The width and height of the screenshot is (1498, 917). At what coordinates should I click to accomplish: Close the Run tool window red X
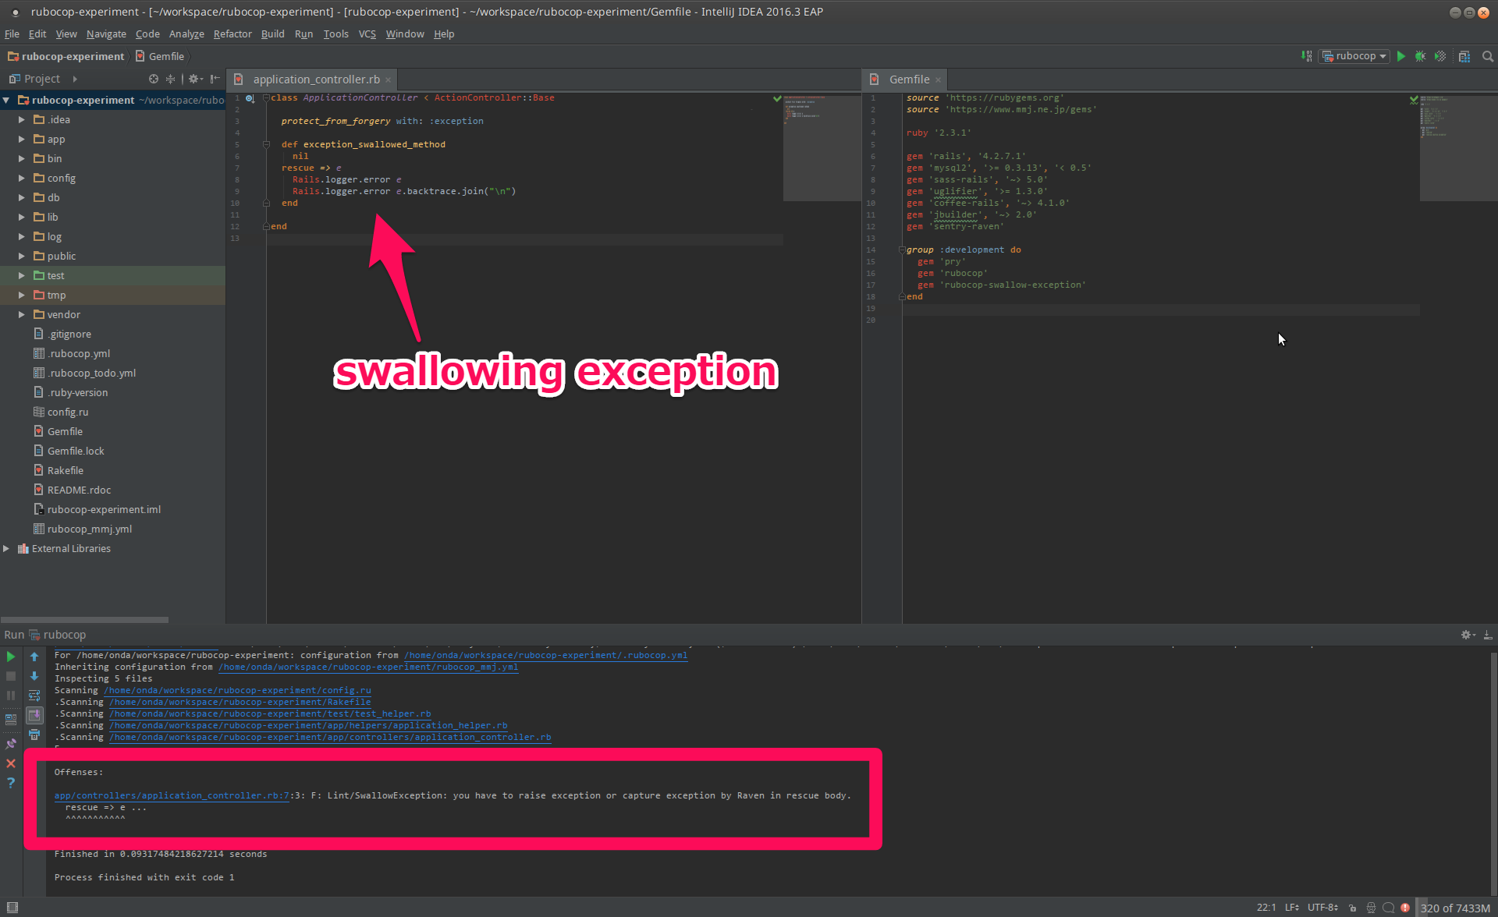click(11, 763)
